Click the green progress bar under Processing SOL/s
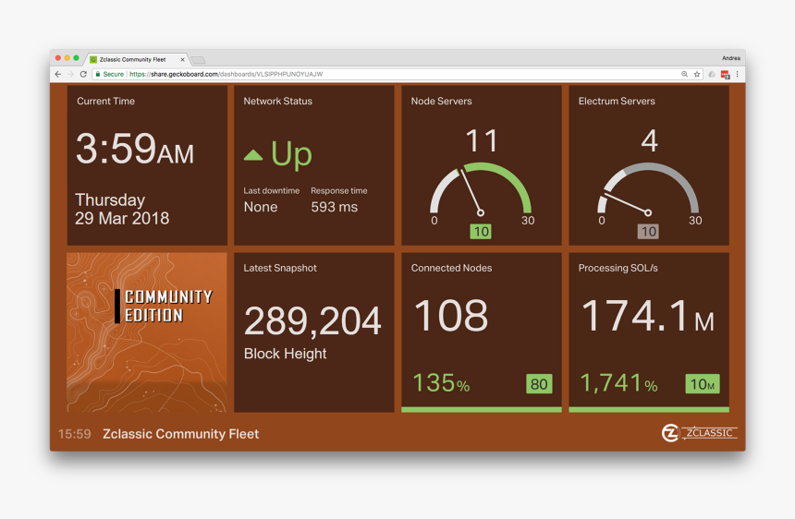The height and width of the screenshot is (519, 795). pyautogui.click(x=649, y=410)
